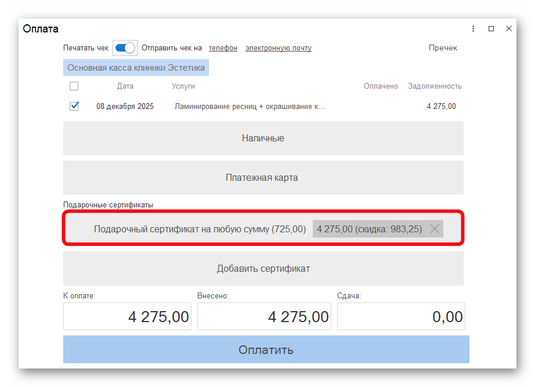The image size is (535, 387).
Task: Click the Услуги column header
Action: click(x=183, y=86)
